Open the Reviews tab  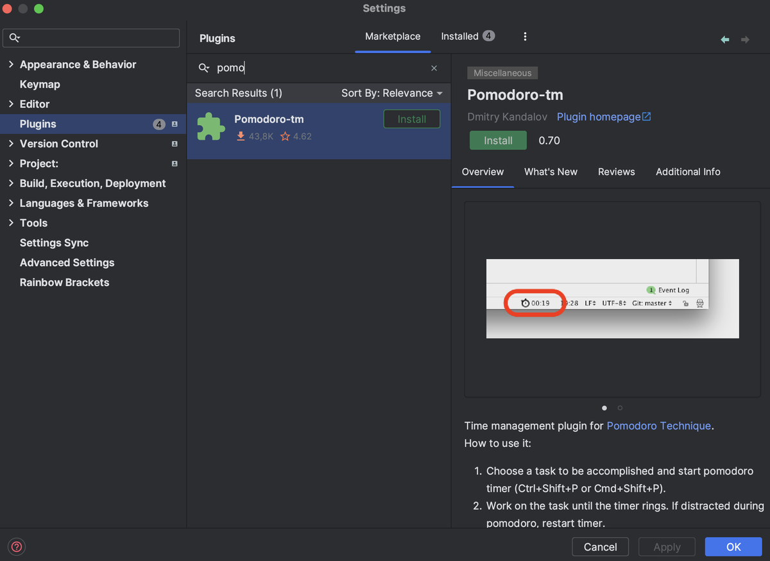click(616, 172)
